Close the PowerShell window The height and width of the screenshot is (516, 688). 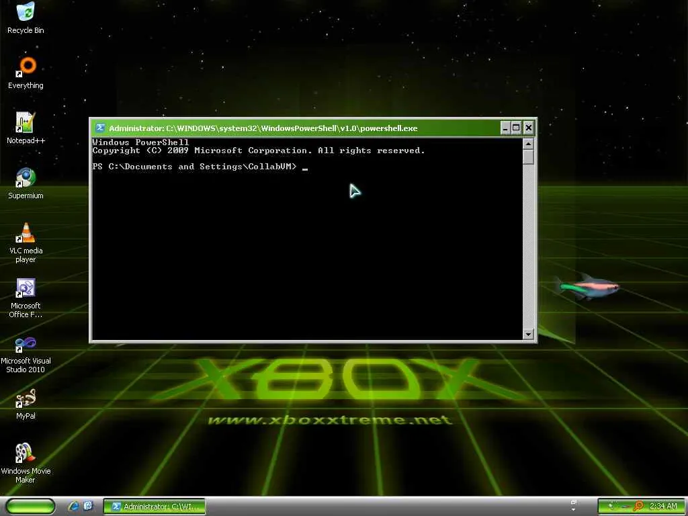tap(529, 128)
